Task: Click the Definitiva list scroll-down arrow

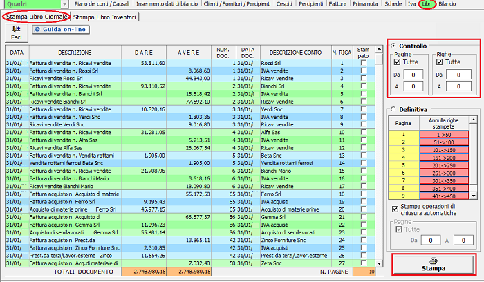Action: 474,196
